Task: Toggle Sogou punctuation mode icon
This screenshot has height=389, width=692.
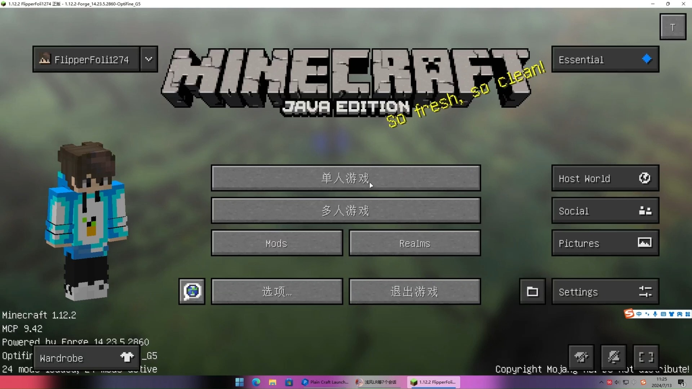Action: 647,314
